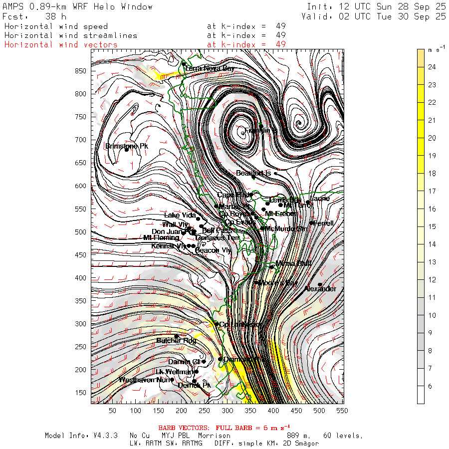Screen dimensions: 449x449
Task: Select the Butcher Rdg label
Action: (176, 340)
